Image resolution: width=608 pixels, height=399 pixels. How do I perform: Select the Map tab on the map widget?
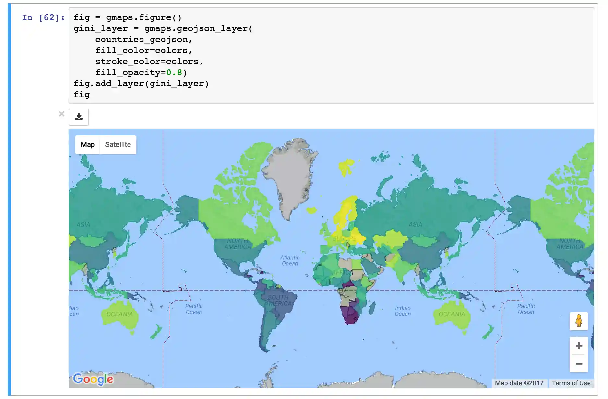tap(87, 144)
